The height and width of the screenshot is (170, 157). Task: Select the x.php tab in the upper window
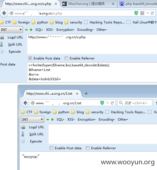point(28,4)
